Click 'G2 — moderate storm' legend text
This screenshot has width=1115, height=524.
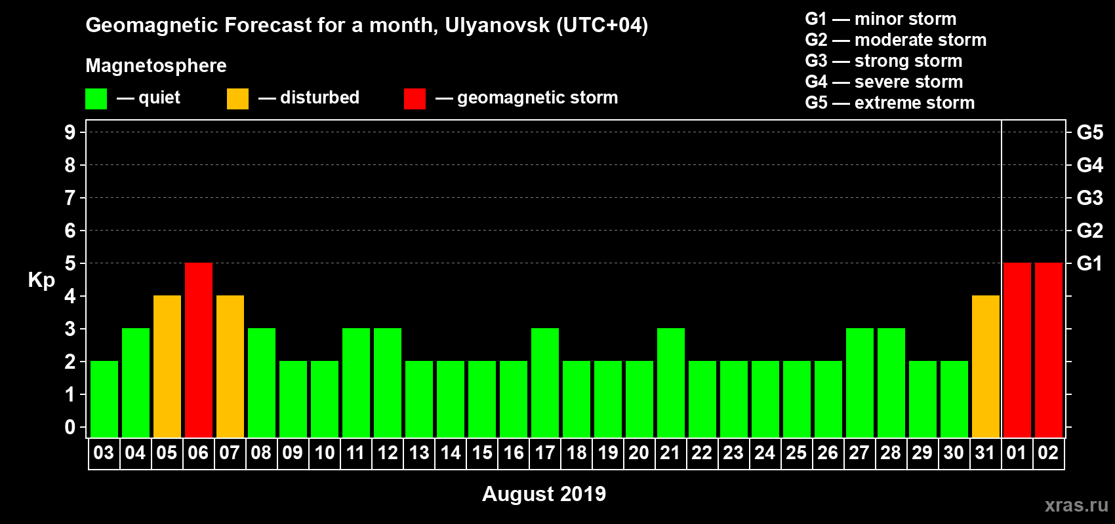point(896,40)
